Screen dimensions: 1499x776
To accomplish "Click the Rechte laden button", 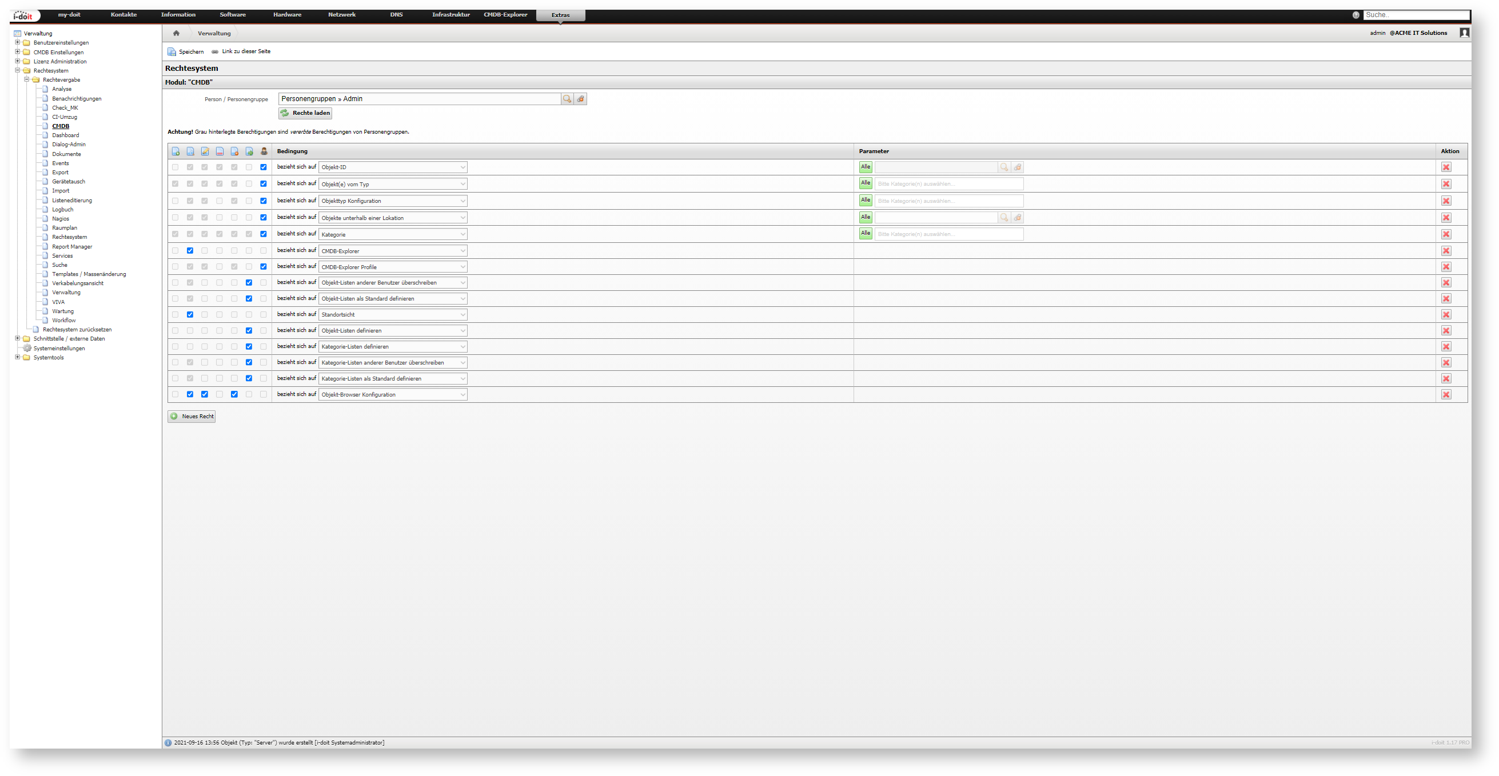I will tap(305, 114).
